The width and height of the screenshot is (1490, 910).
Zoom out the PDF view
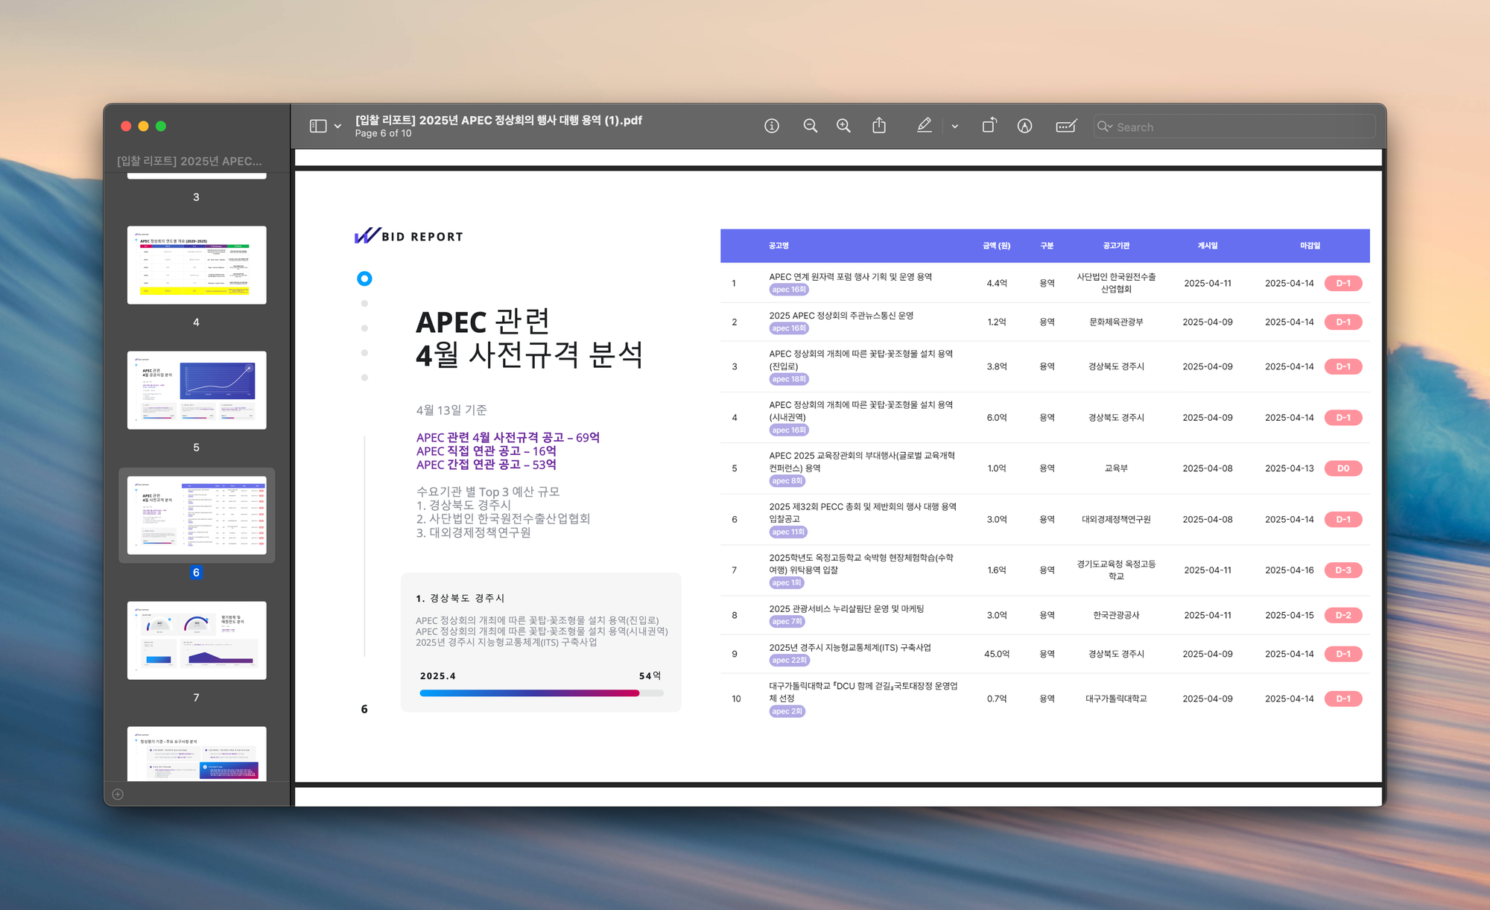coord(811,126)
